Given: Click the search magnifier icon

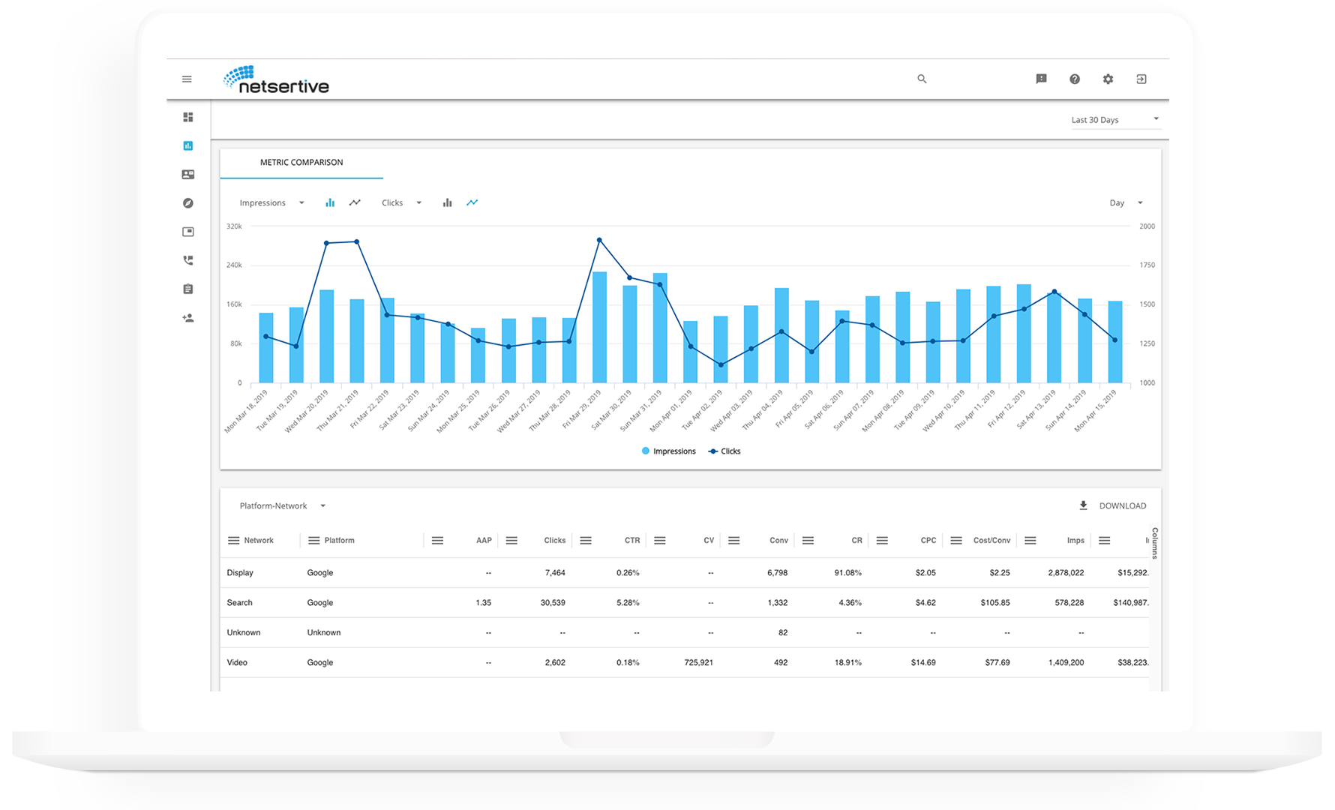Looking at the screenshot, I should tap(922, 79).
